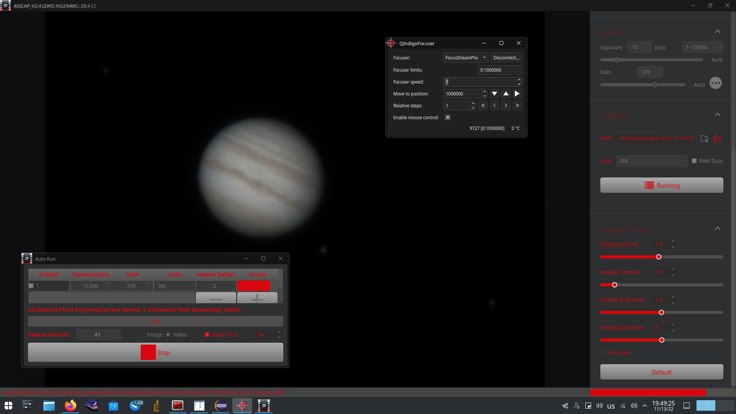Click the focuser move up triangle
The image size is (736, 414).
pyautogui.click(x=506, y=94)
